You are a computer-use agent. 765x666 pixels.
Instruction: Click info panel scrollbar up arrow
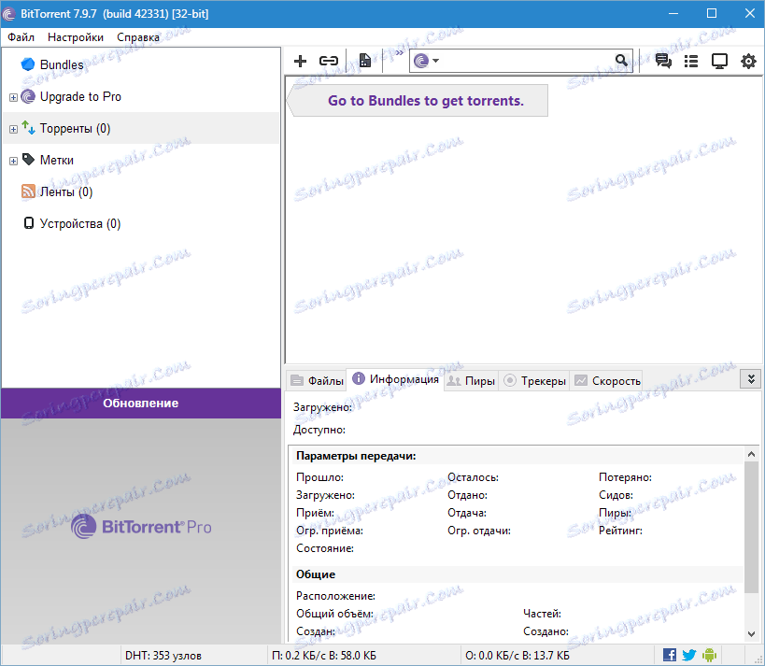(751, 454)
